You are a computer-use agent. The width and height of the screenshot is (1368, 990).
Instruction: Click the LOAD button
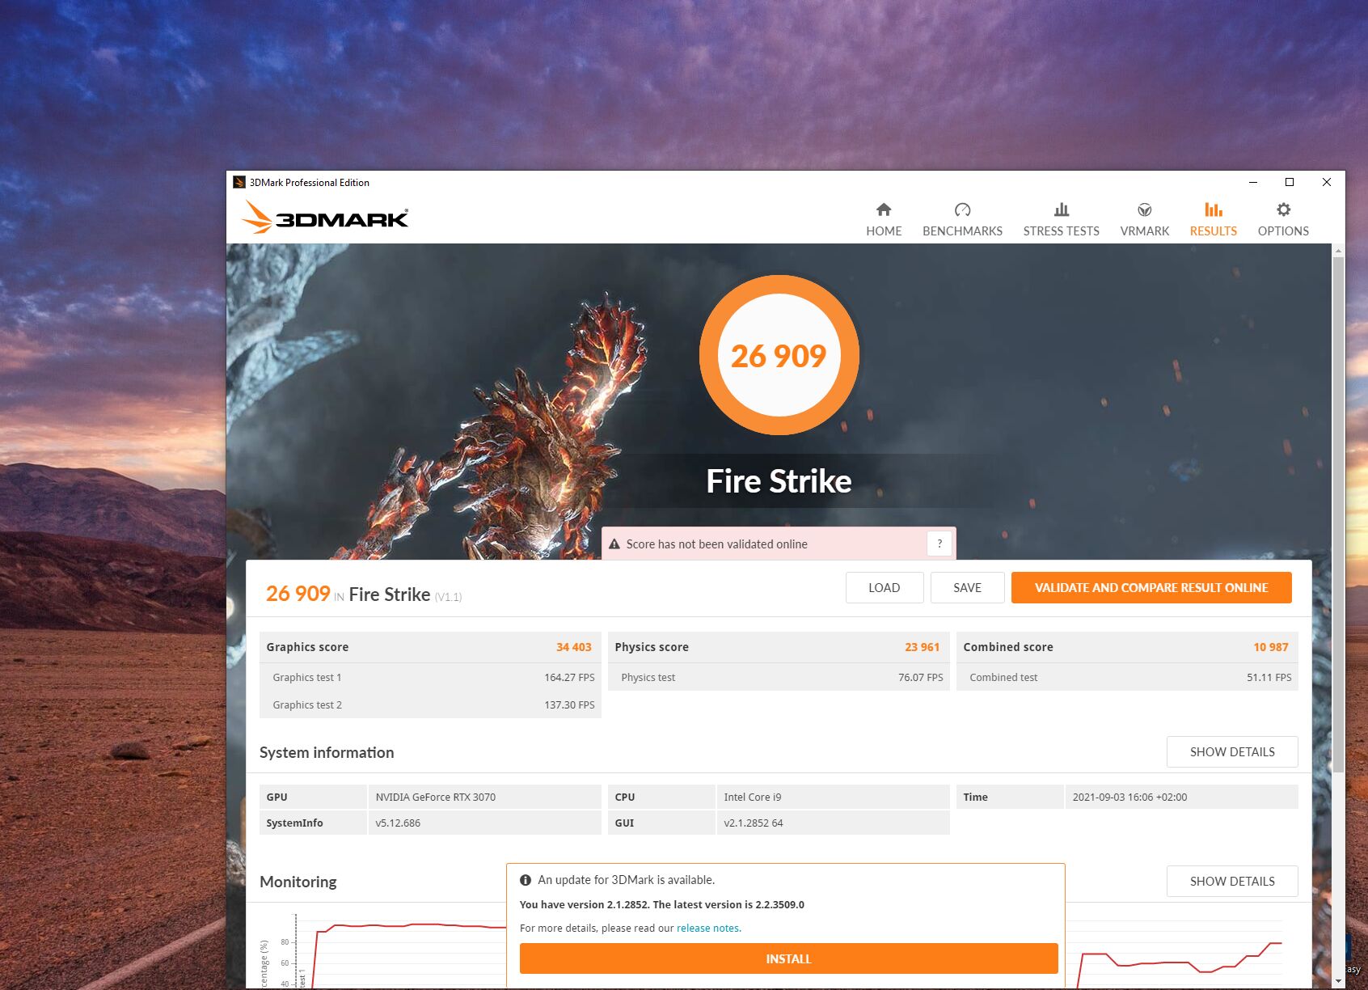click(885, 588)
